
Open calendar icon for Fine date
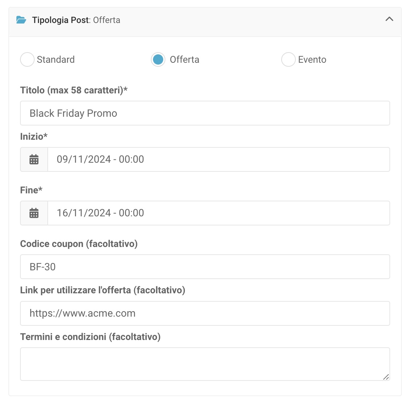pos(34,213)
